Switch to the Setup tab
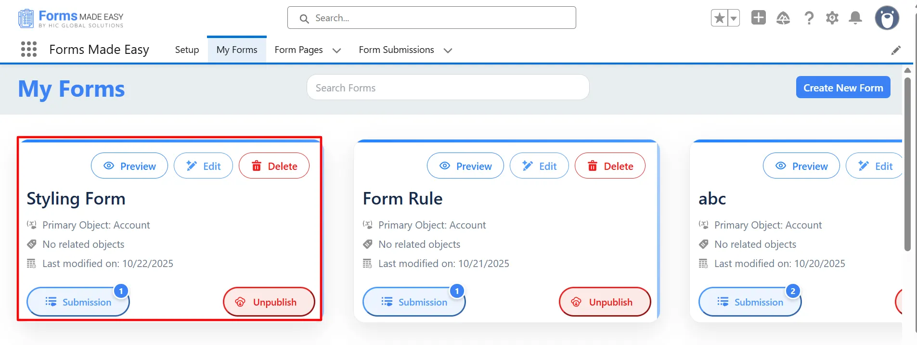This screenshot has width=917, height=345. [x=187, y=50]
